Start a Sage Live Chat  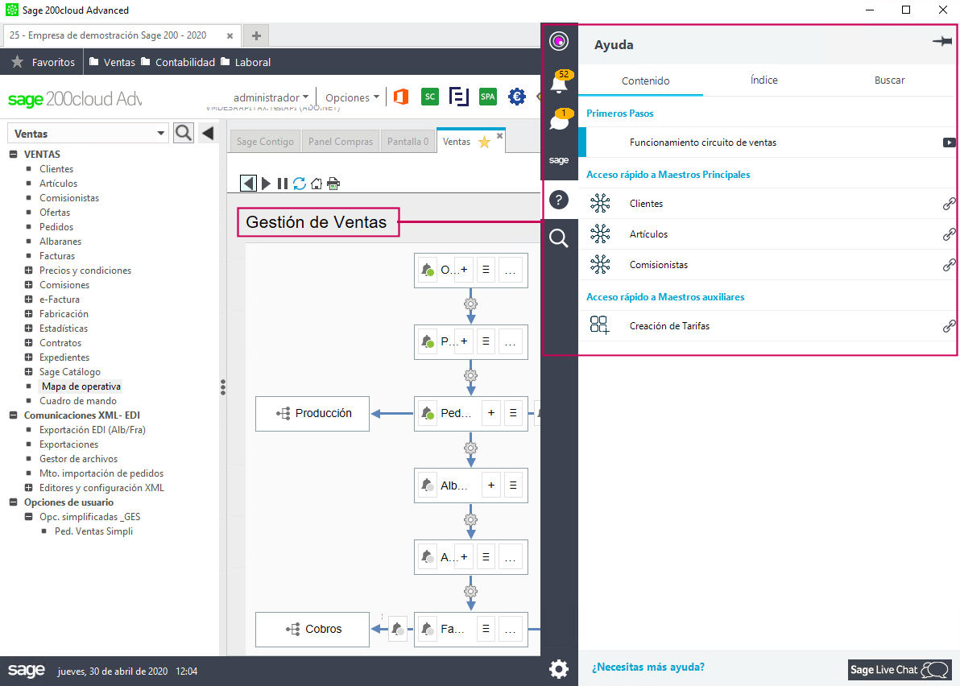(900, 669)
